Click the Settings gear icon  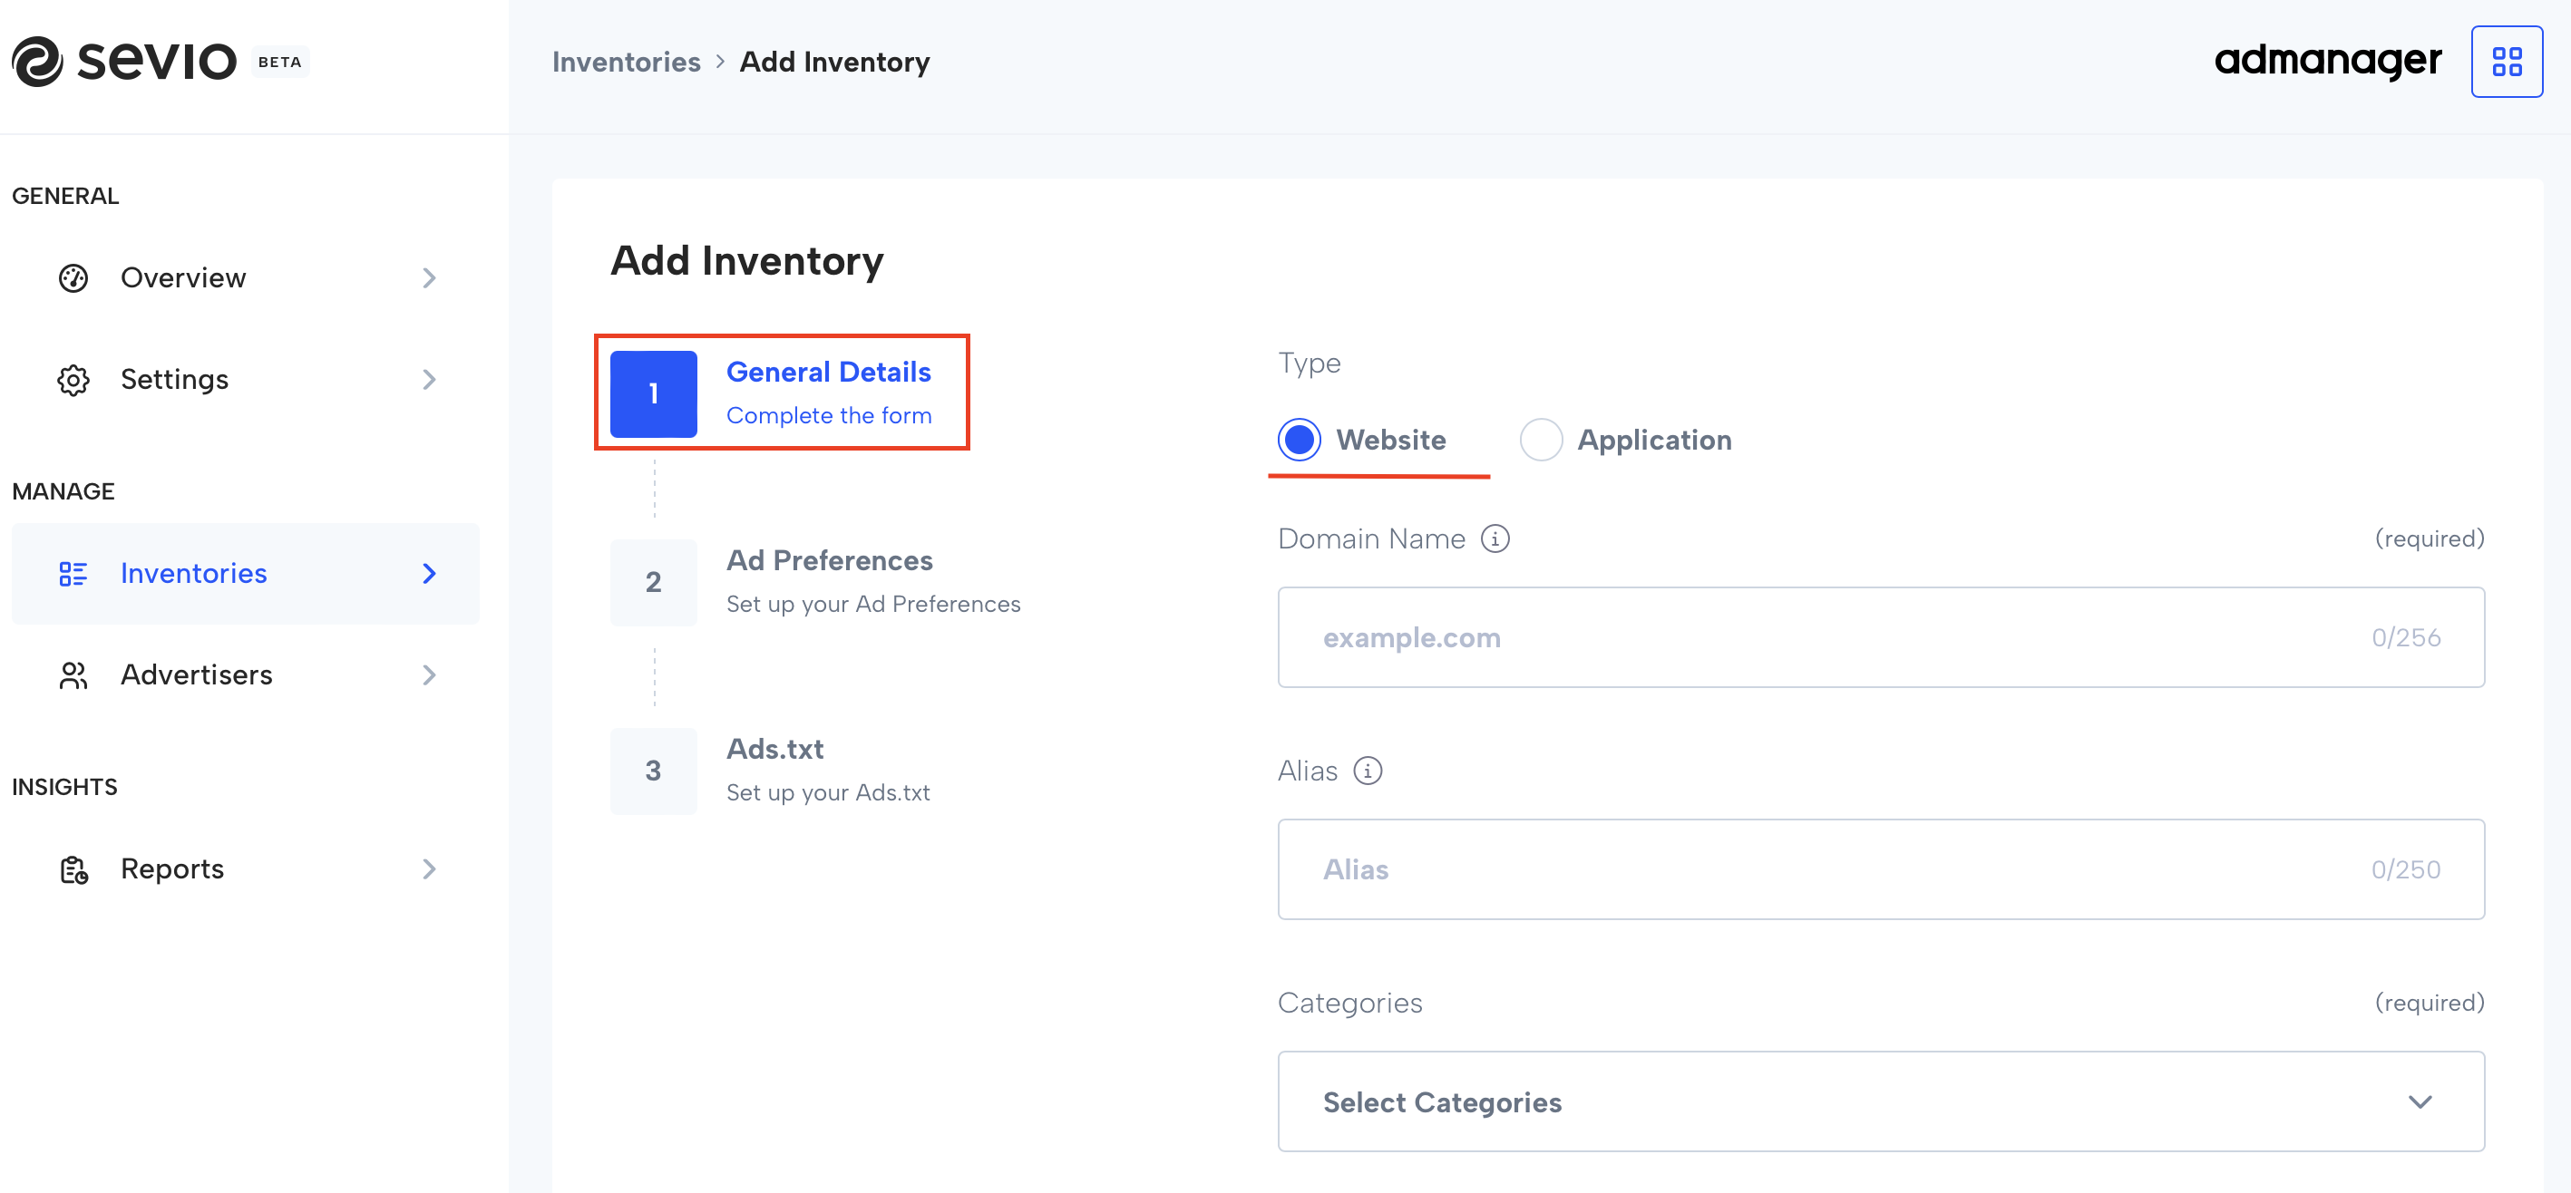73,379
